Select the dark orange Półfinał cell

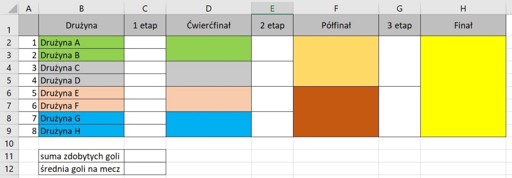(x=336, y=112)
